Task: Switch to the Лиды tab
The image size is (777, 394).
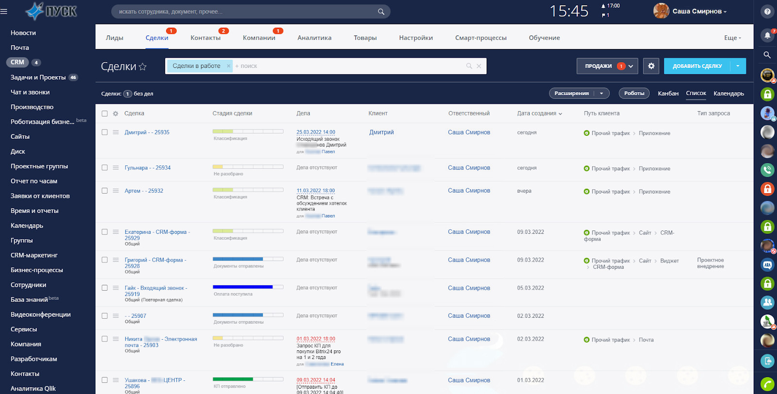Action: click(x=115, y=38)
